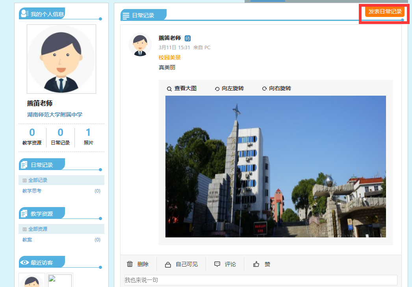Select 全部资源 under 教学资源
This screenshot has height=287, width=412.
[38, 229]
